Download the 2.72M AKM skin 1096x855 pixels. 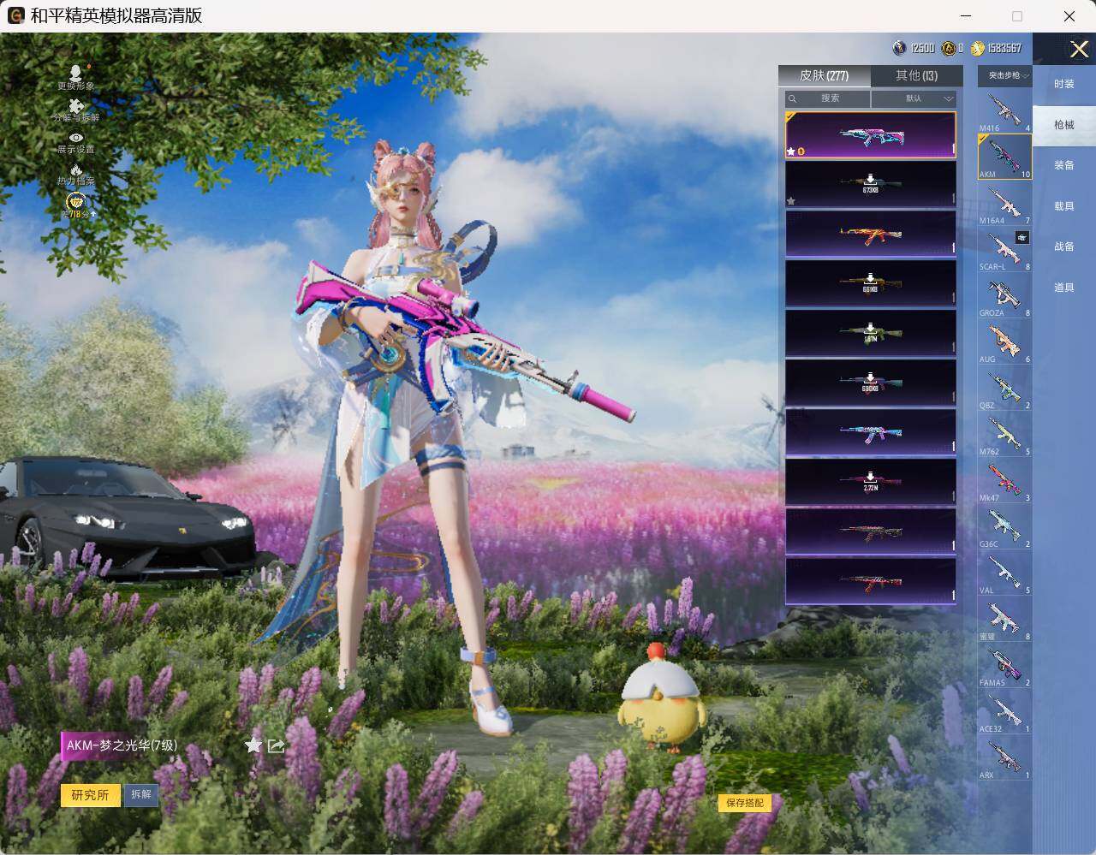pos(871,482)
